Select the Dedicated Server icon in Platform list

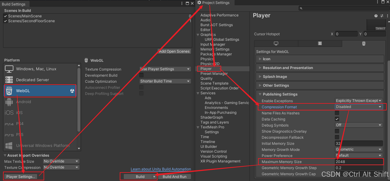[x=9, y=80]
